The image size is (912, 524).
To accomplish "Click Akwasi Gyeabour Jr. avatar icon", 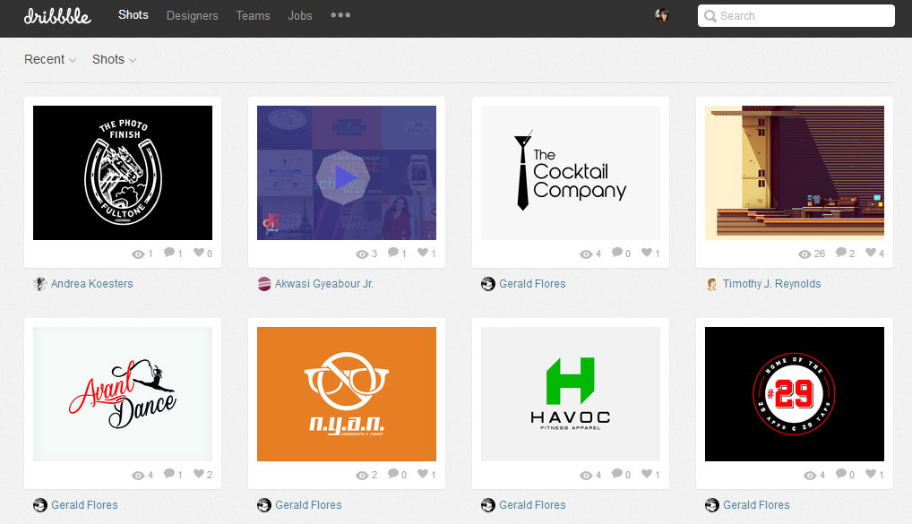I will [264, 284].
